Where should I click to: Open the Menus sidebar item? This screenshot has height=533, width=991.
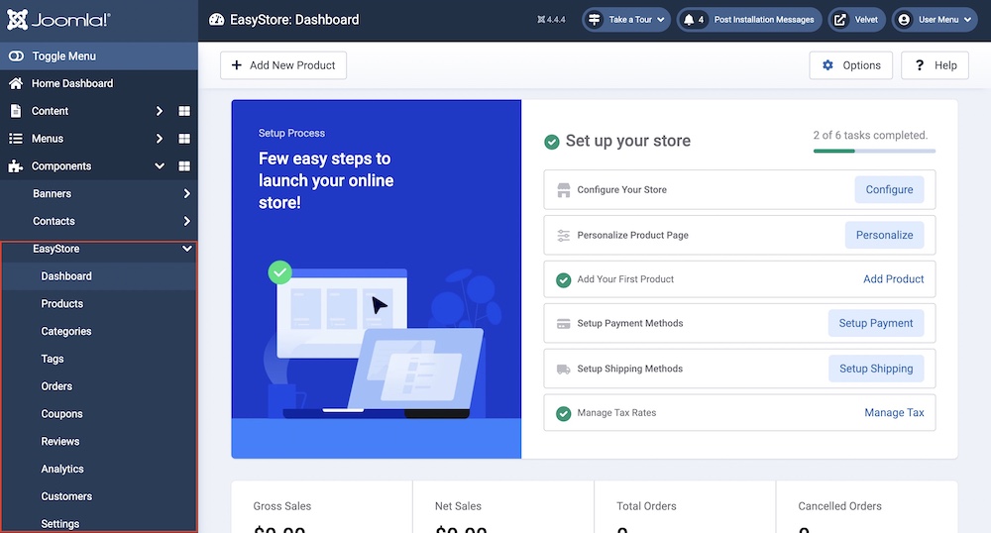pyautogui.click(x=48, y=139)
